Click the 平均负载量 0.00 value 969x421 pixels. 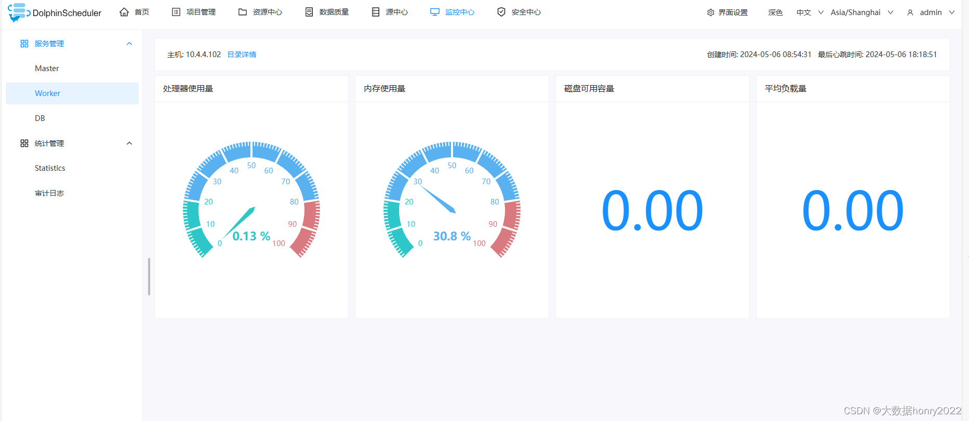853,211
